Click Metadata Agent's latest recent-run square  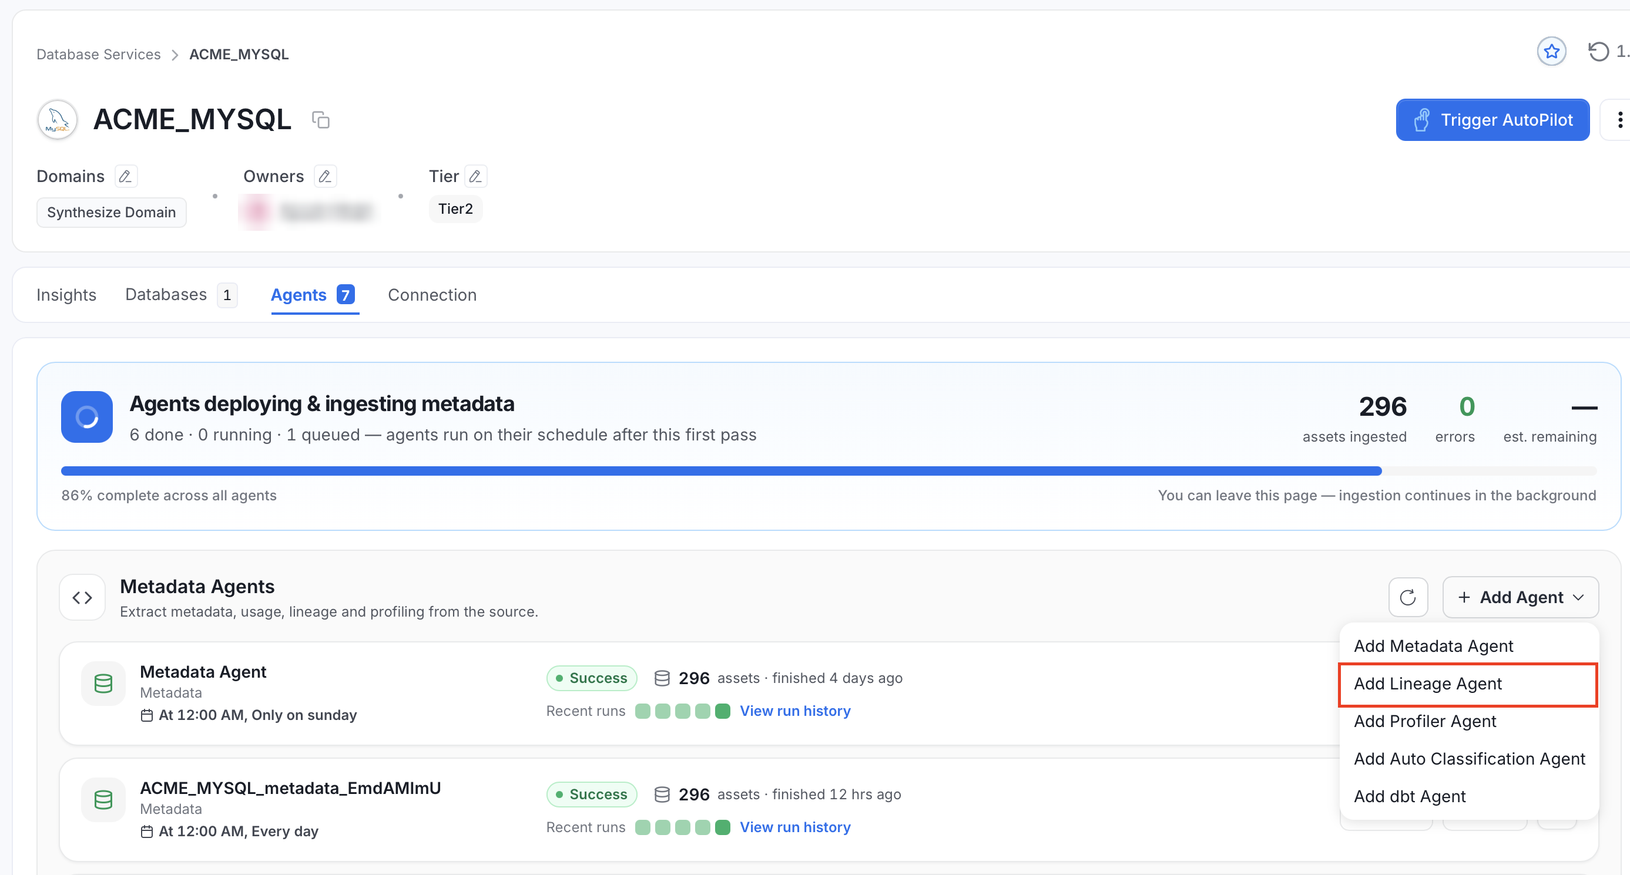pos(723,711)
